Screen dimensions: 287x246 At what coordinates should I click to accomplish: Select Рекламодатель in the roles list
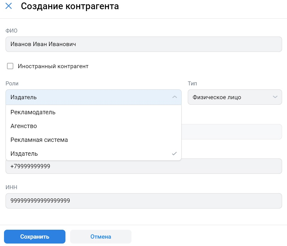(33, 112)
